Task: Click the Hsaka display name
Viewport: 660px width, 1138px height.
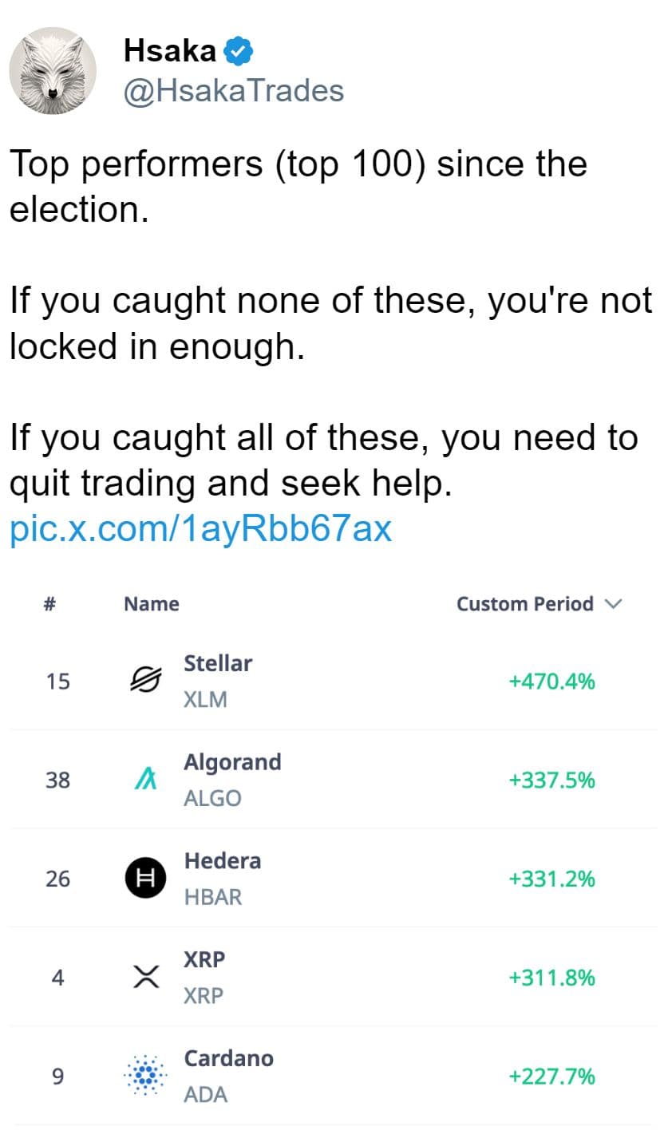Action: [x=170, y=52]
